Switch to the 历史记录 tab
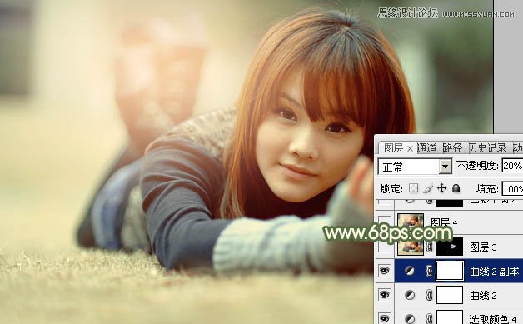The height and width of the screenshot is (324, 523). (x=488, y=147)
